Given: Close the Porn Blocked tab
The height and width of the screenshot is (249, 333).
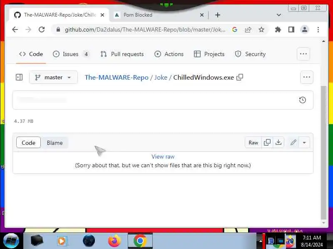Looking at the screenshot, I should 202,15.
